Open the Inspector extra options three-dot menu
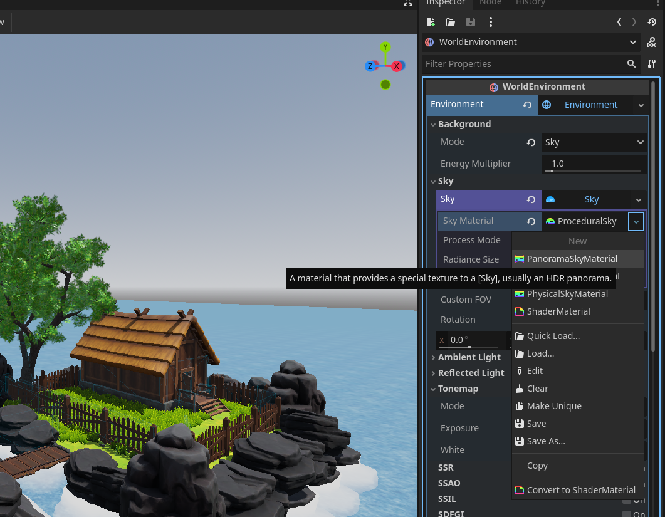The image size is (665, 517). click(490, 22)
